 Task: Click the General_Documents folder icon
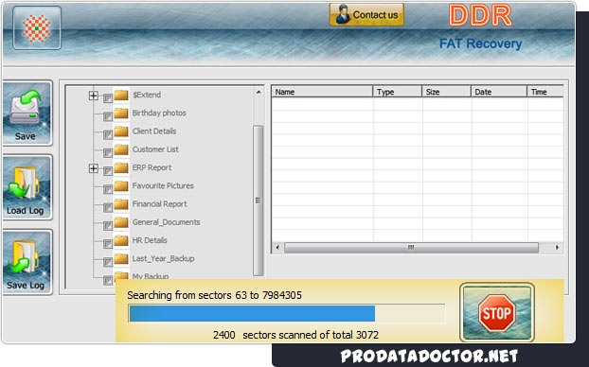(x=121, y=222)
